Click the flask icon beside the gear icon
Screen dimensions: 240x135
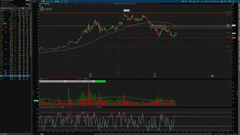point(194,1)
